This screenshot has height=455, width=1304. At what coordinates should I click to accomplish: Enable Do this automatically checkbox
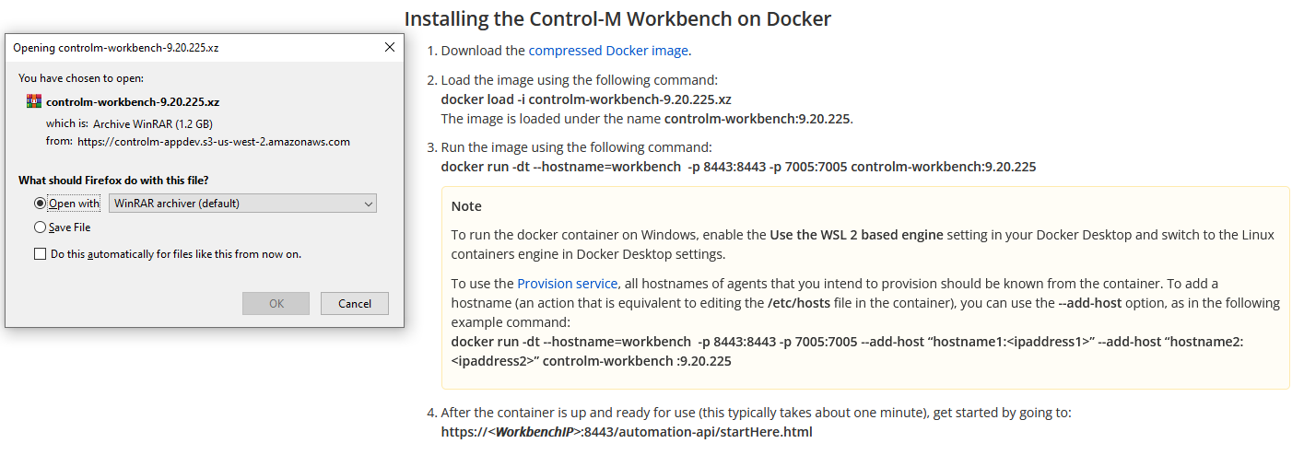tap(40, 253)
